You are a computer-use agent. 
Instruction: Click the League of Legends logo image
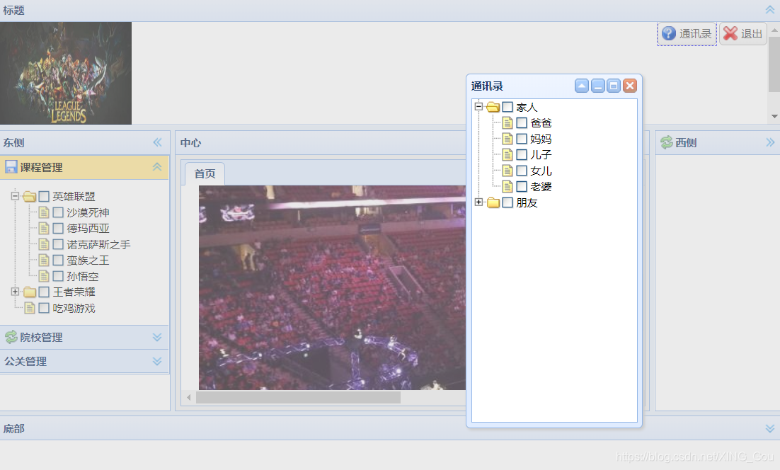coord(66,73)
